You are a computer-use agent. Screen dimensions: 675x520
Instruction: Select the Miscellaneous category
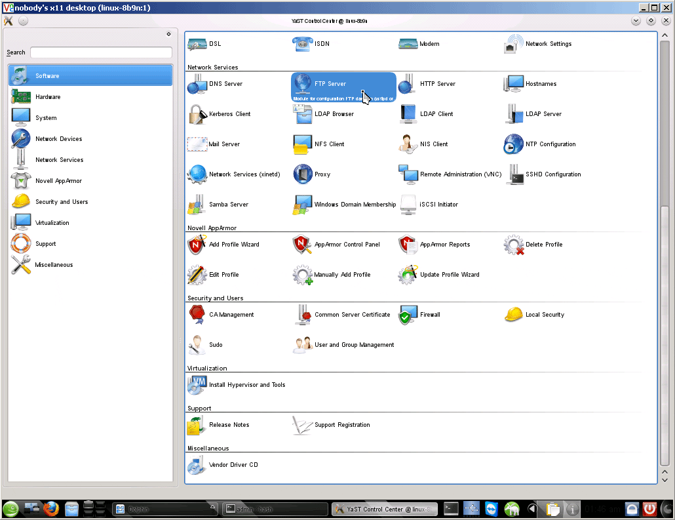pos(90,265)
